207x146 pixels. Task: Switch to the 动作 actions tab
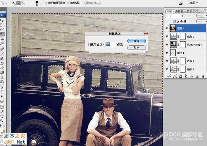click(196, 11)
